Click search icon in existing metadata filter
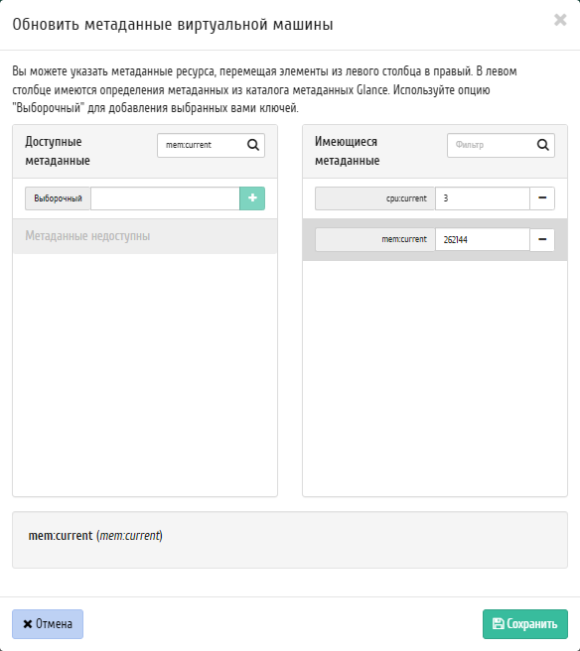This screenshot has height=651, width=580. 543,145
